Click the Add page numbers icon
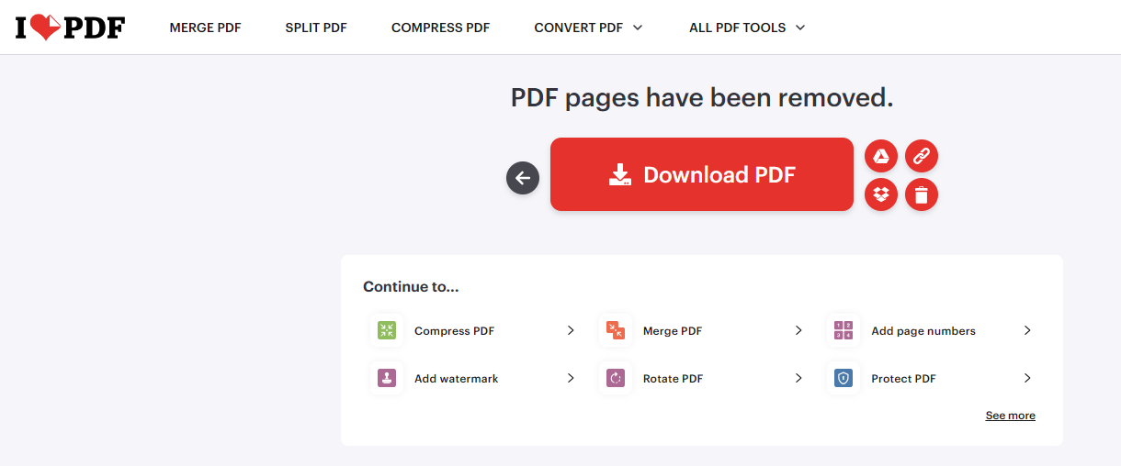Viewport: 1121px width, 466px height. pos(844,330)
